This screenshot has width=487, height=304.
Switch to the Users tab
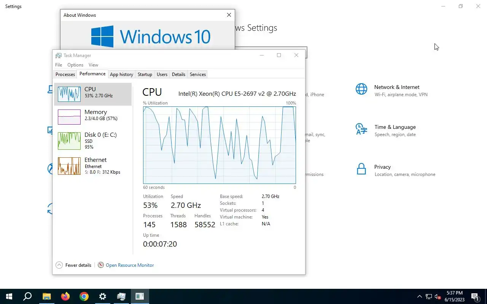[162, 74]
